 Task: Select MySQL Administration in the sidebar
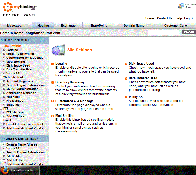(x=22, y=89)
